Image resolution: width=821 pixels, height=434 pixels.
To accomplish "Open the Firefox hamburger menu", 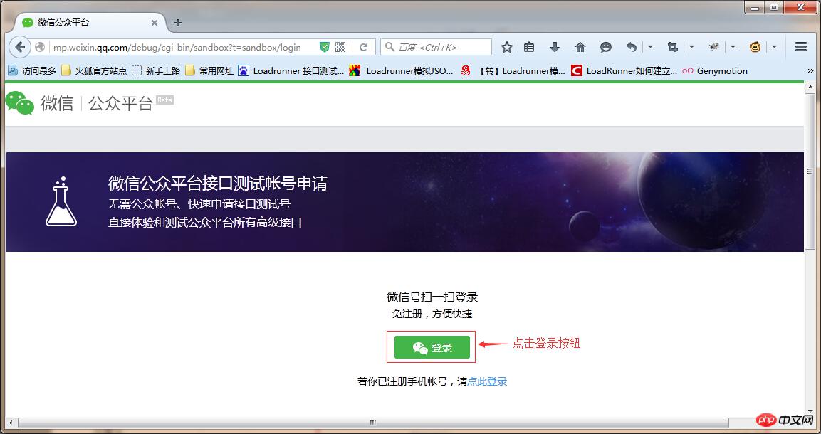I will click(x=800, y=46).
